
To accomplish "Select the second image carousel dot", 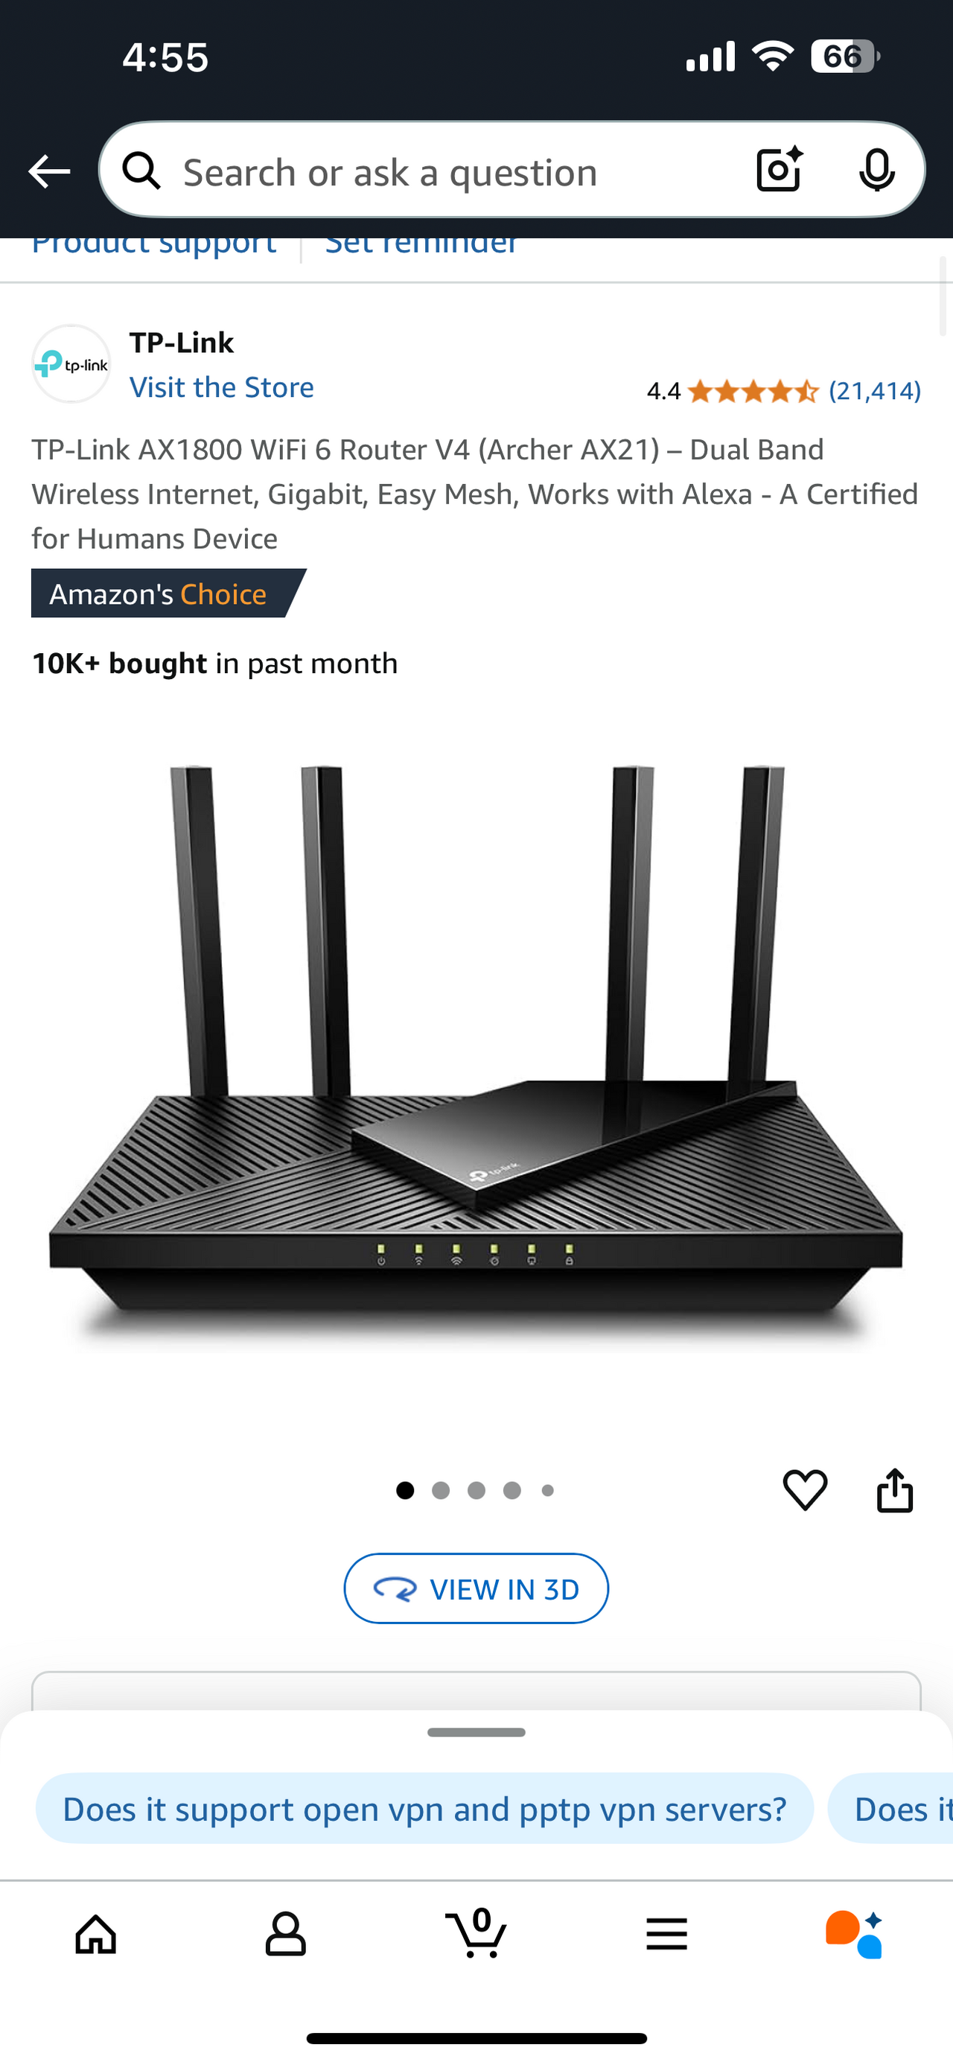I will coord(441,1491).
